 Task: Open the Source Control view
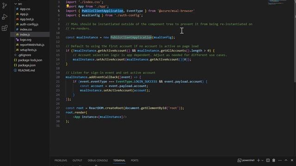tap(4, 6)
